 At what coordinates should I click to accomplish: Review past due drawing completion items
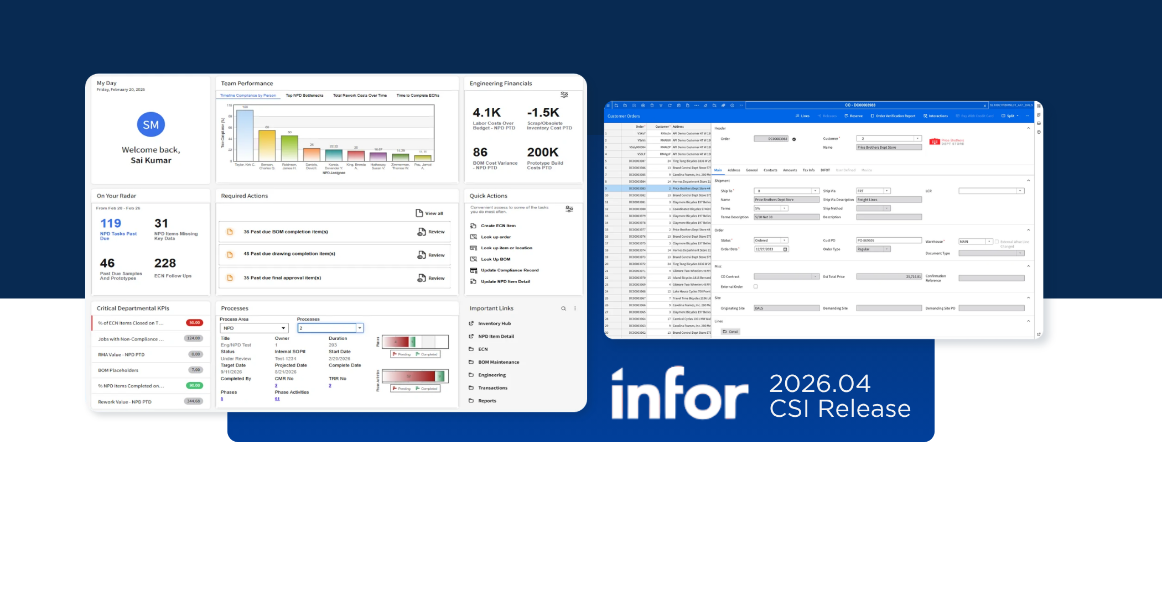point(431,255)
